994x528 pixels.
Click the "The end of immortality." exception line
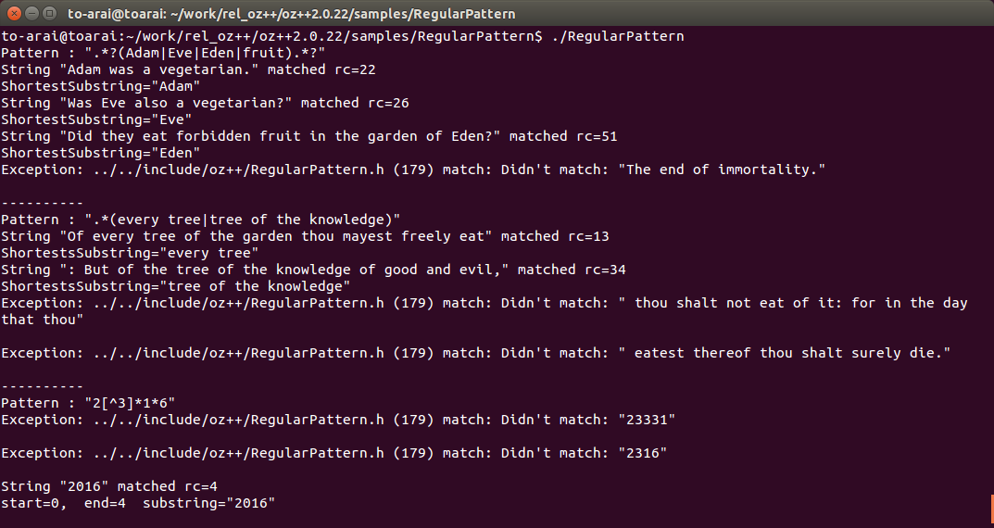[413, 170]
